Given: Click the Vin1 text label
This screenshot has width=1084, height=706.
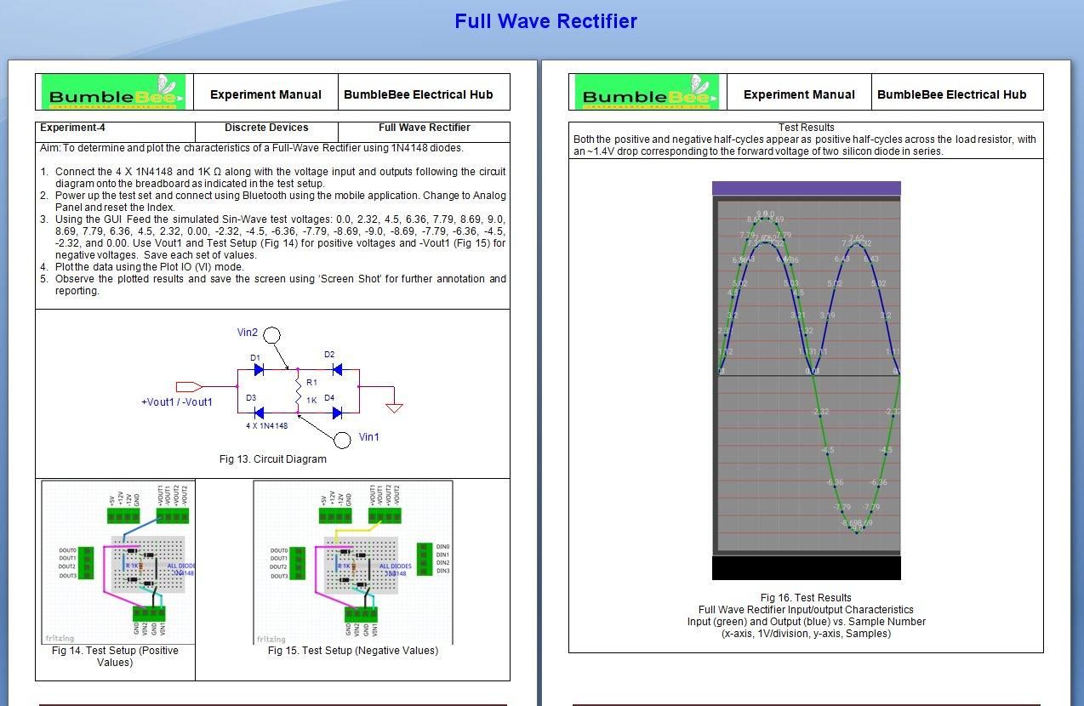Looking at the screenshot, I should (x=368, y=437).
